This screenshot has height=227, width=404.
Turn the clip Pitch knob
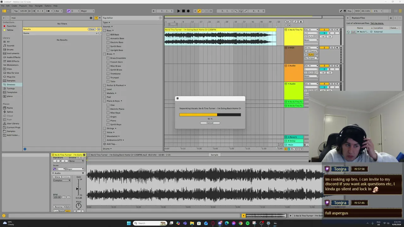coord(79,206)
